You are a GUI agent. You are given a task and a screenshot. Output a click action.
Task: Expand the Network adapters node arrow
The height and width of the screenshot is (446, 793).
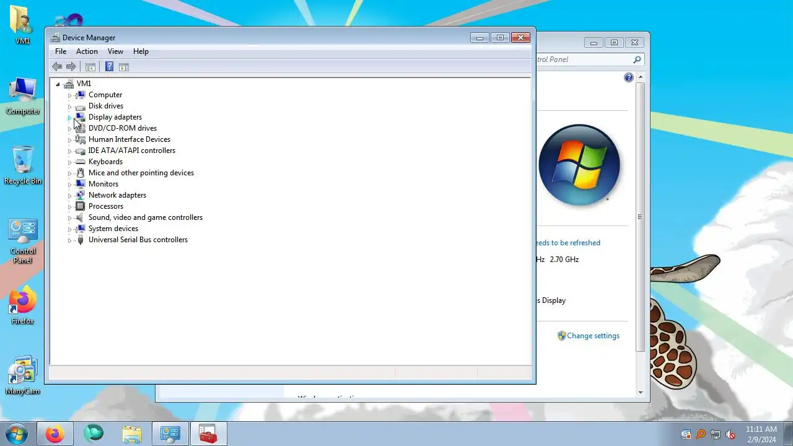(69, 196)
